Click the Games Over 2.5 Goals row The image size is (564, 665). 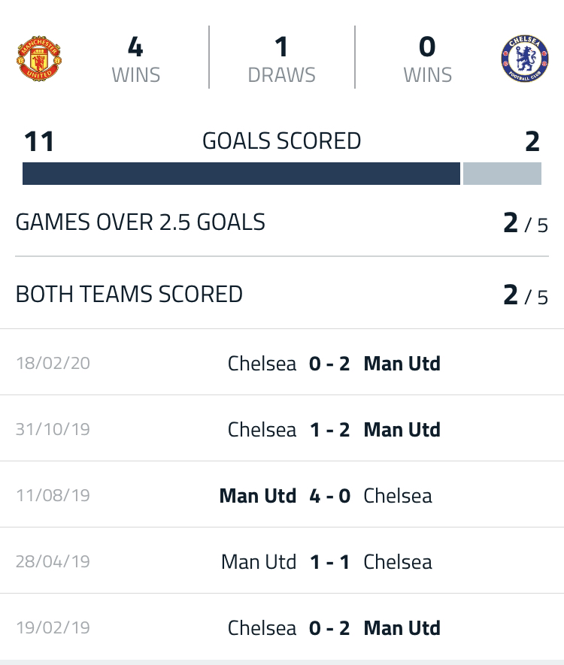point(282,222)
